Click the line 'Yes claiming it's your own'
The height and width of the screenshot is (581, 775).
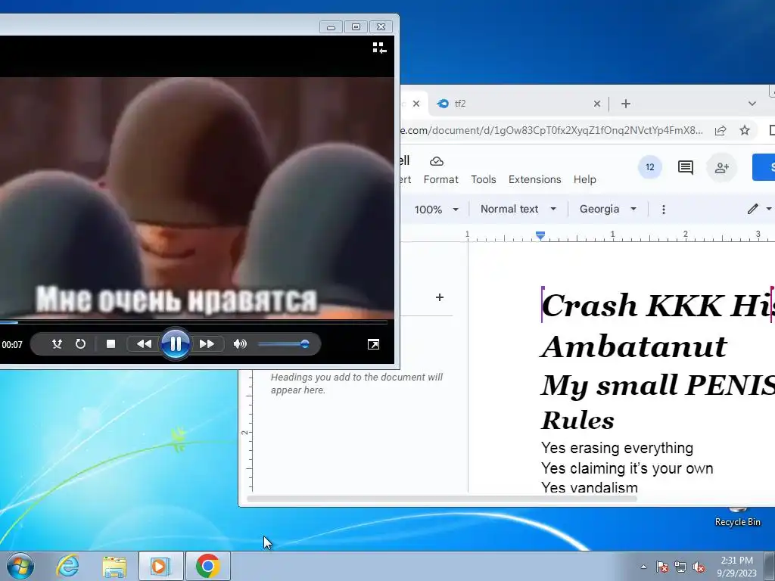[627, 468]
